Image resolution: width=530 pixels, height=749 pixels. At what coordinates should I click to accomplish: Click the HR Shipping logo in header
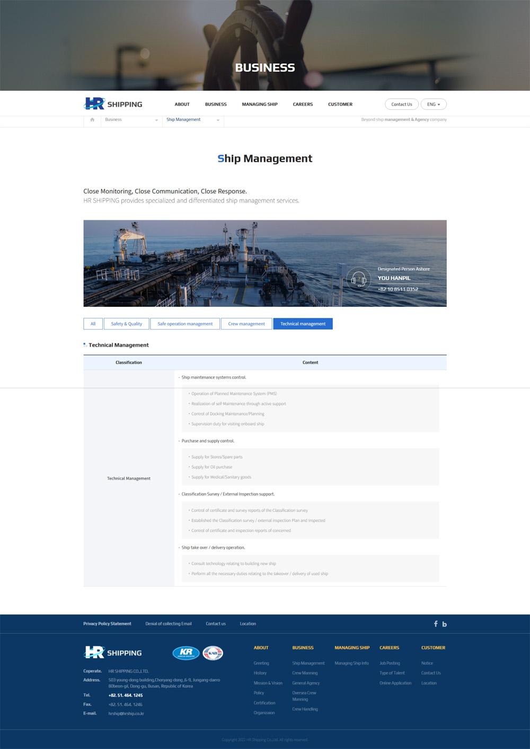(x=113, y=104)
